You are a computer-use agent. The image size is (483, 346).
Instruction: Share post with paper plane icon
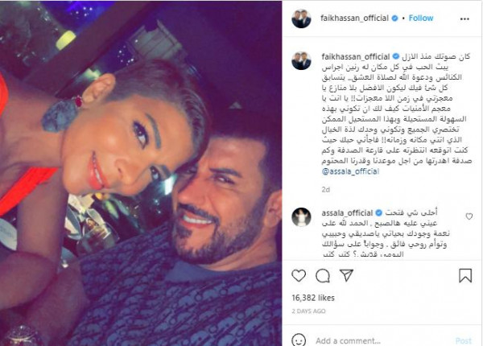(346, 275)
